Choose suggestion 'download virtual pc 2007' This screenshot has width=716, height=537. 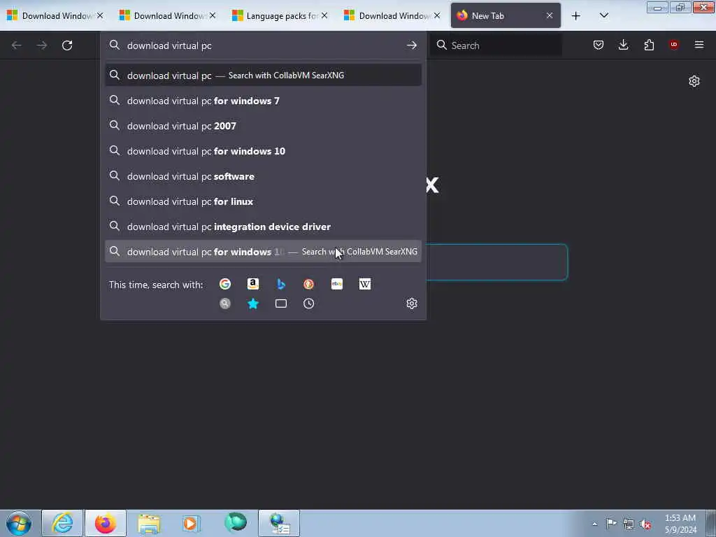click(263, 126)
